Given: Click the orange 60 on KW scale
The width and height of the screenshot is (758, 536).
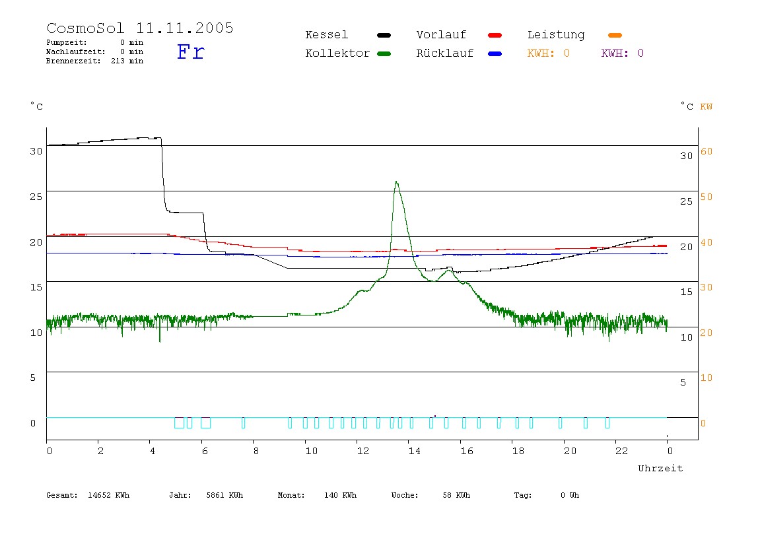Looking at the screenshot, I should coord(706,151).
